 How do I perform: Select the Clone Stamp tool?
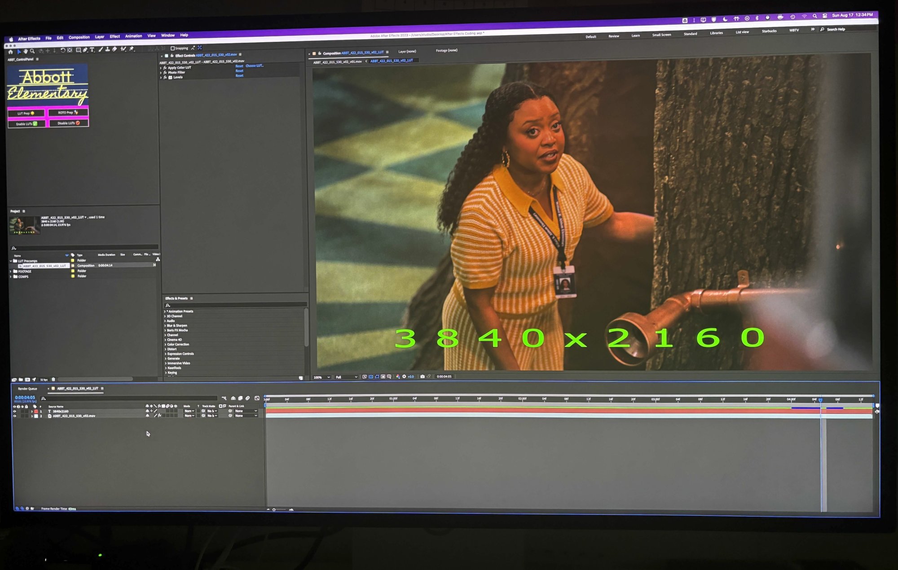point(107,49)
